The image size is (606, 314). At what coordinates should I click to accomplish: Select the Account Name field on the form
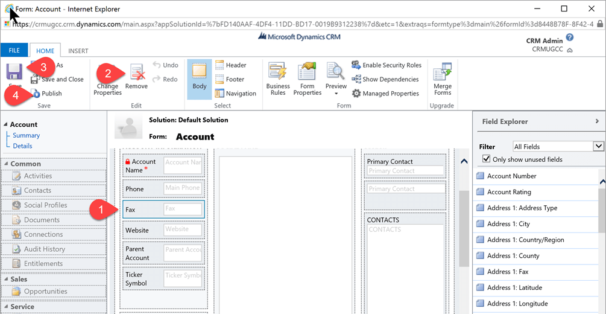coord(163,165)
